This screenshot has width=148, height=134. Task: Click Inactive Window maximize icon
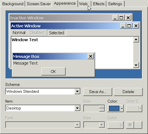[x=121, y=18]
